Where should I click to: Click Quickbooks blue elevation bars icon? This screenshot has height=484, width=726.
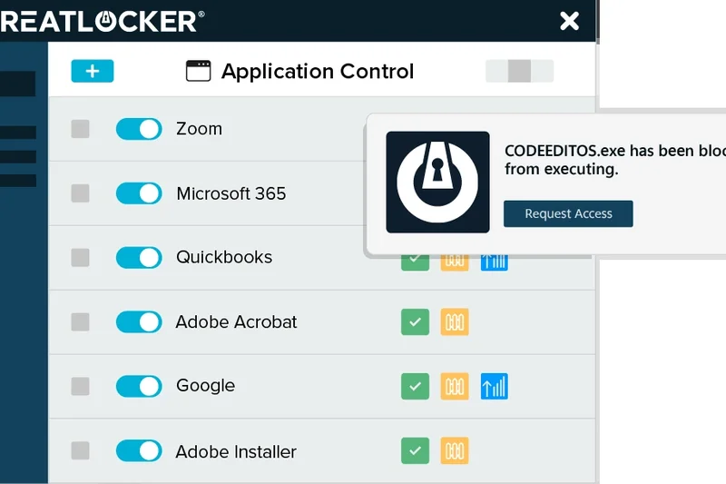tap(494, 262)
